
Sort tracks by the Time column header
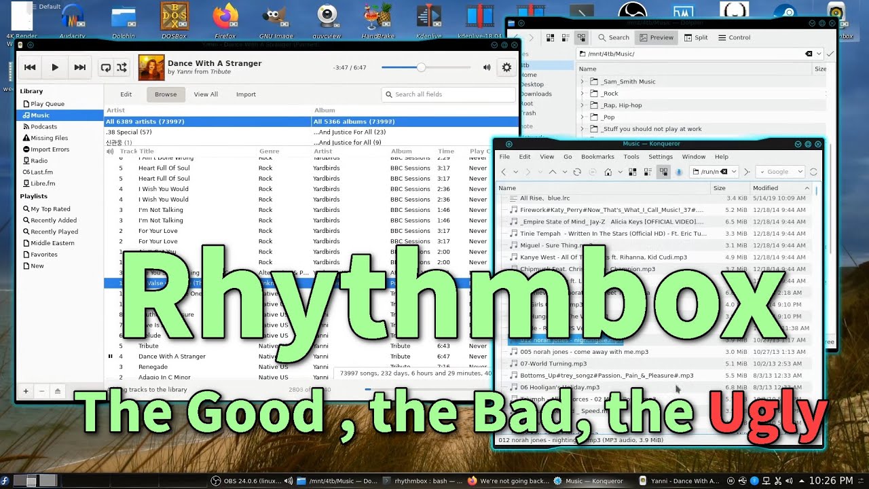pos(446,151)
